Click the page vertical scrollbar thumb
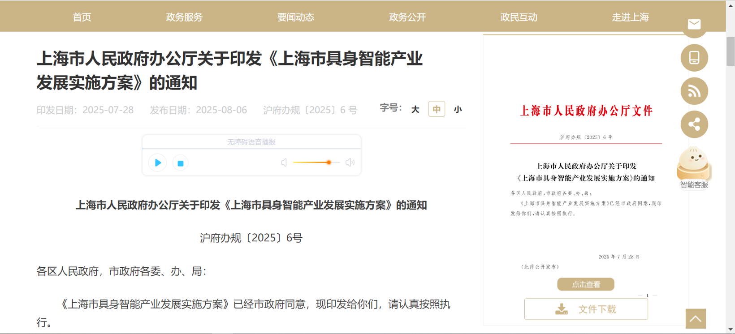Image resolution: width=735 pixels, height=334 pixels. tap(731, 51)
